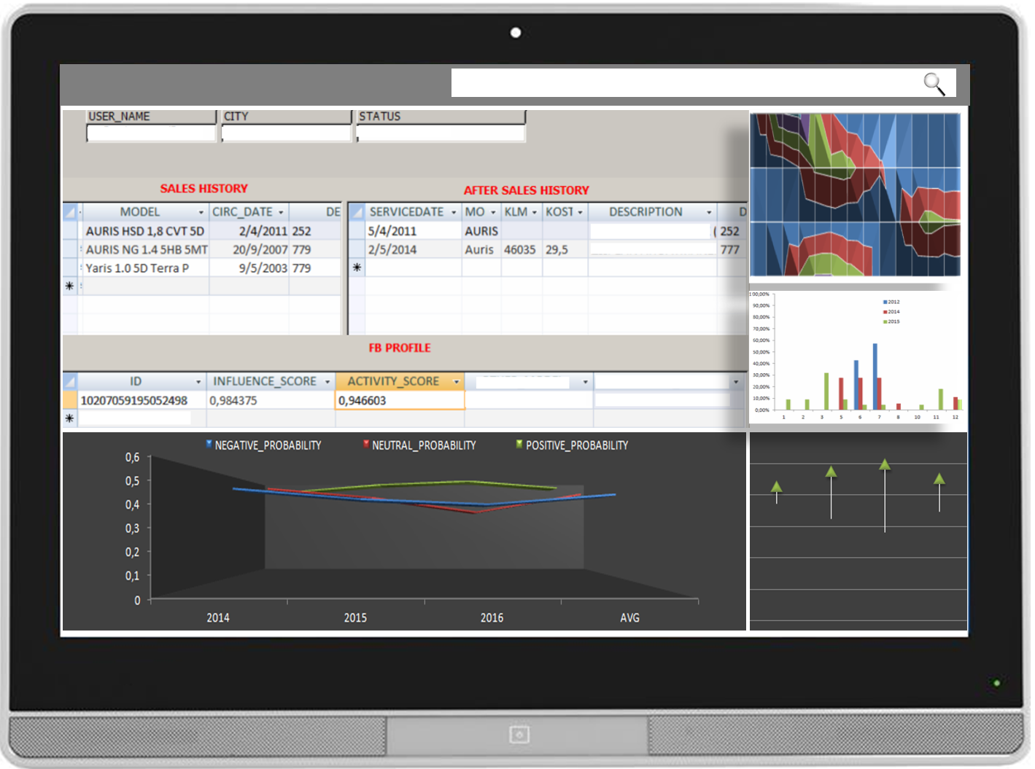Click the Windows logo button below the screen

click(519, 734)
